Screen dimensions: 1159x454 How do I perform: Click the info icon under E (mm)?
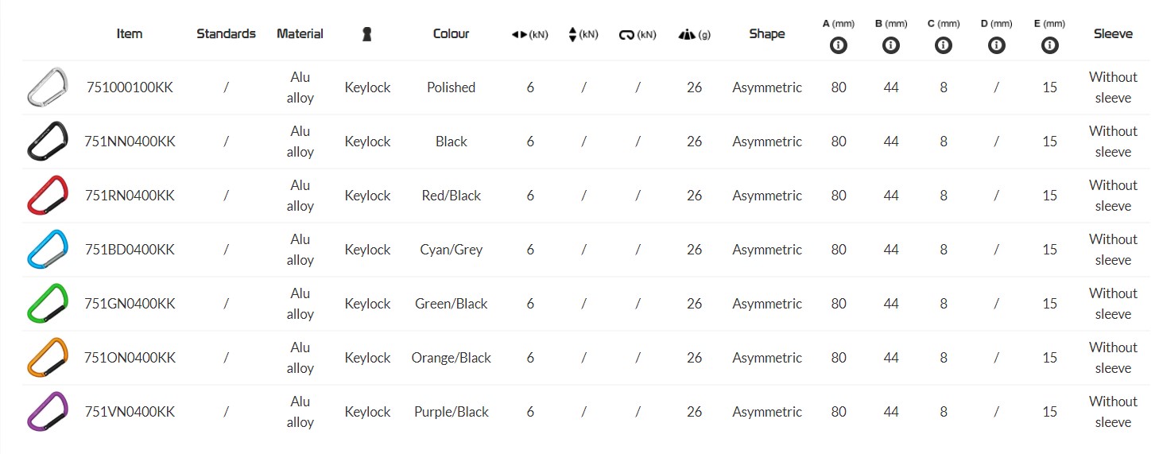click(x=1049, y=45)
